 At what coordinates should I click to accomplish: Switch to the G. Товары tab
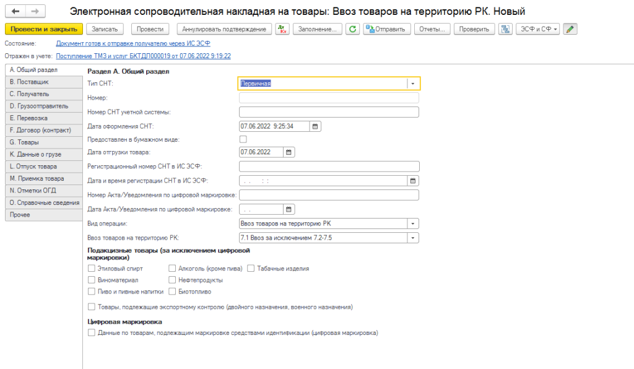tap(43, 142)
